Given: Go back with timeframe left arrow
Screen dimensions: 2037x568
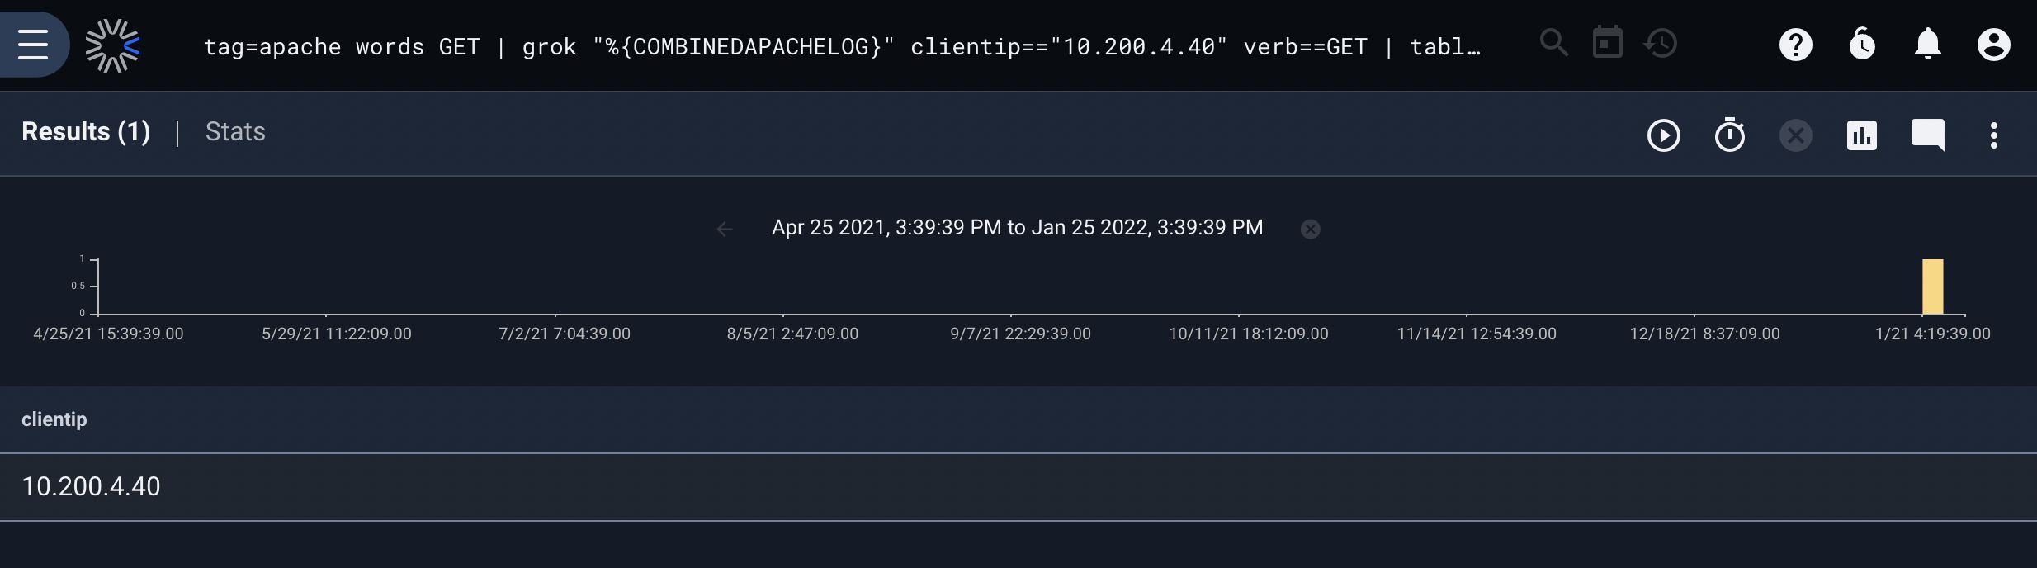Looking at the screenshot, I should 725,230.
